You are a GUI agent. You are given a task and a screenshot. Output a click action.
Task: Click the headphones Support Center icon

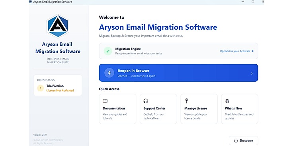(146, 101)
